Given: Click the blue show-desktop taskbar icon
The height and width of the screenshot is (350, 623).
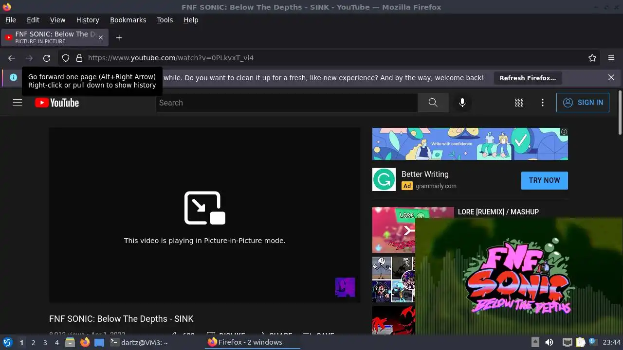Looking at the screenshot, I should pos(99,342).
